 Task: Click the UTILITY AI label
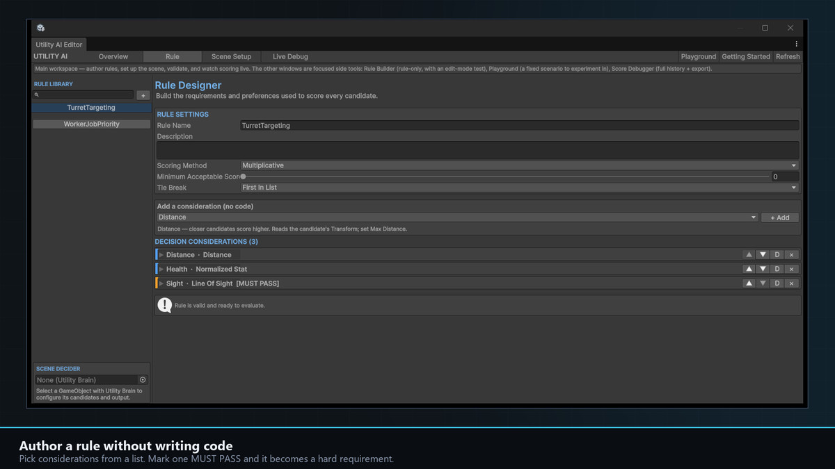pyautogui.click(x=51, y=56)
